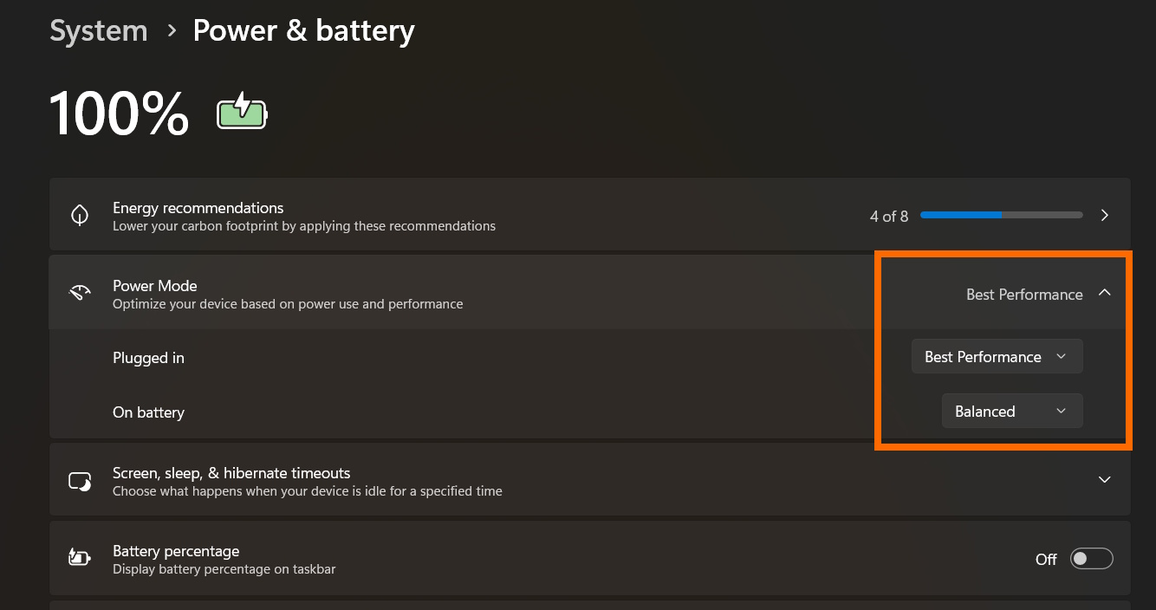Expand Screen, sleep, & hibernate timeouts
Viewport: 1156px width, 610px height.
[x=1104, y=480]
